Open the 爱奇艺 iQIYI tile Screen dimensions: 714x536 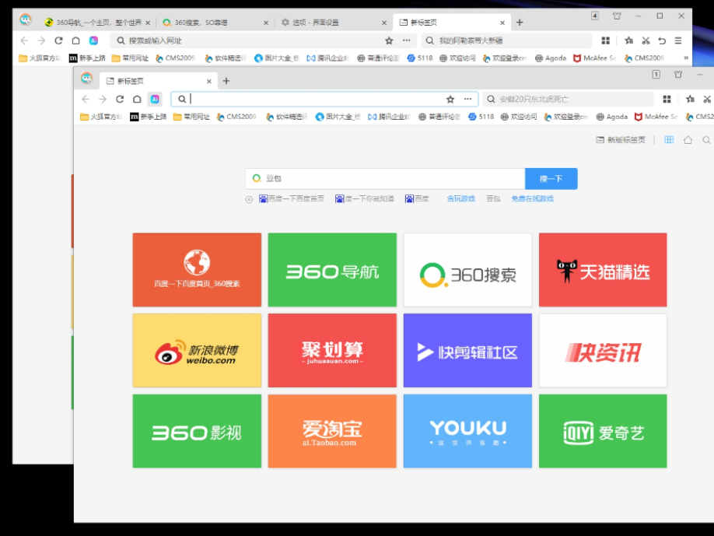pyautogui.click(x=603, y=431)
